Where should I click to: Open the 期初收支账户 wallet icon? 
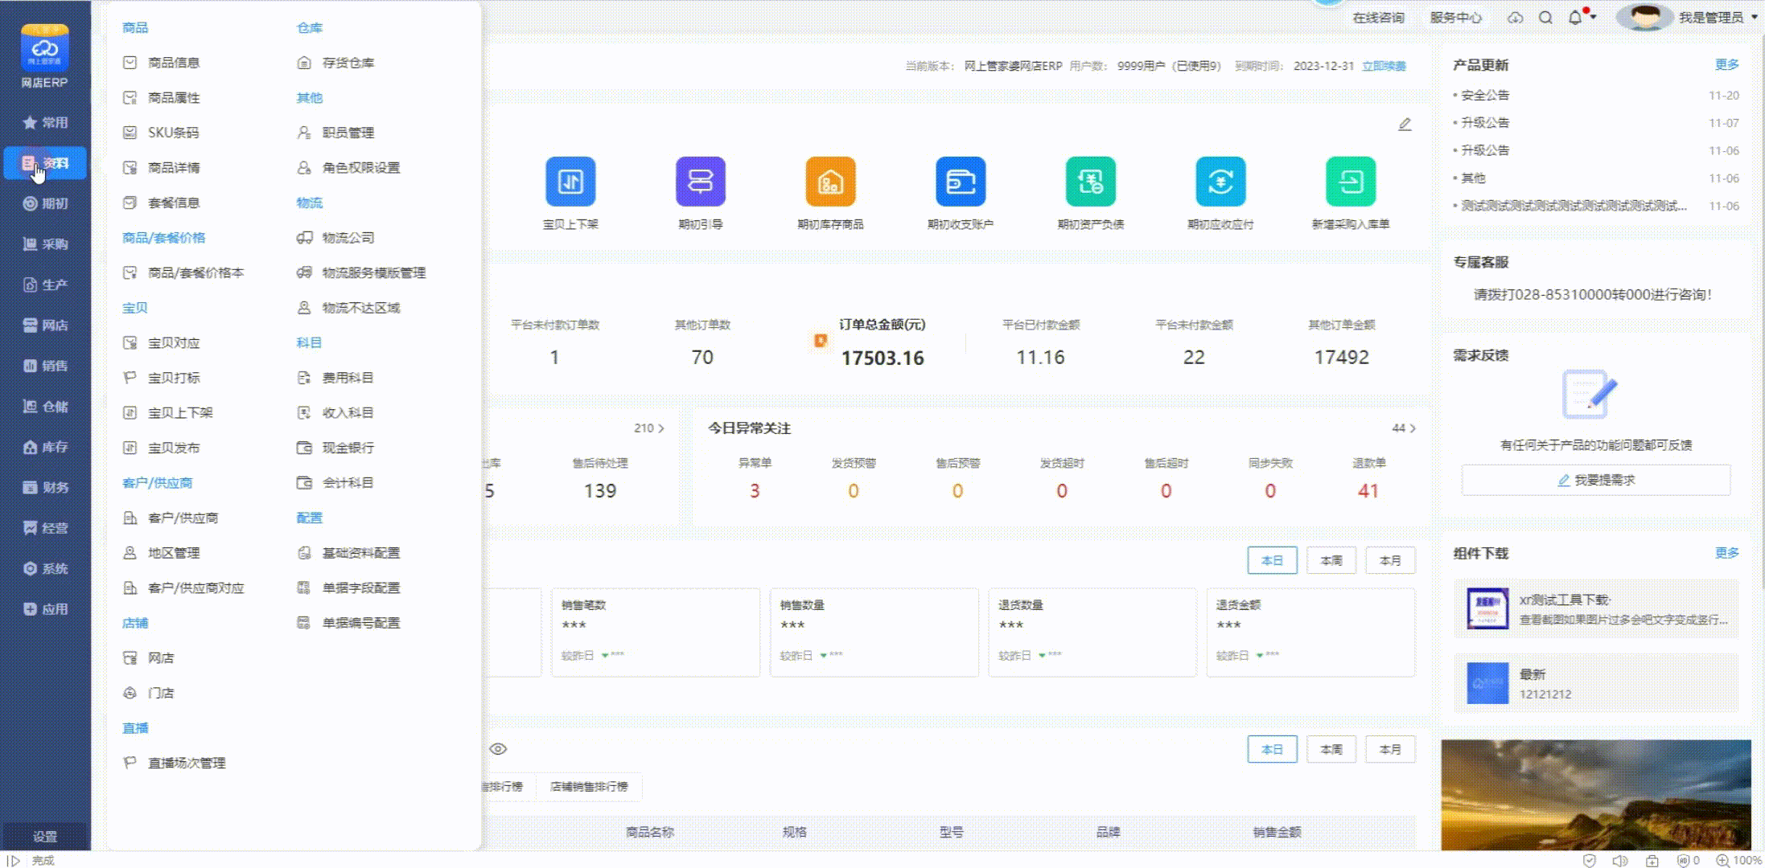(x=961, y=182)
